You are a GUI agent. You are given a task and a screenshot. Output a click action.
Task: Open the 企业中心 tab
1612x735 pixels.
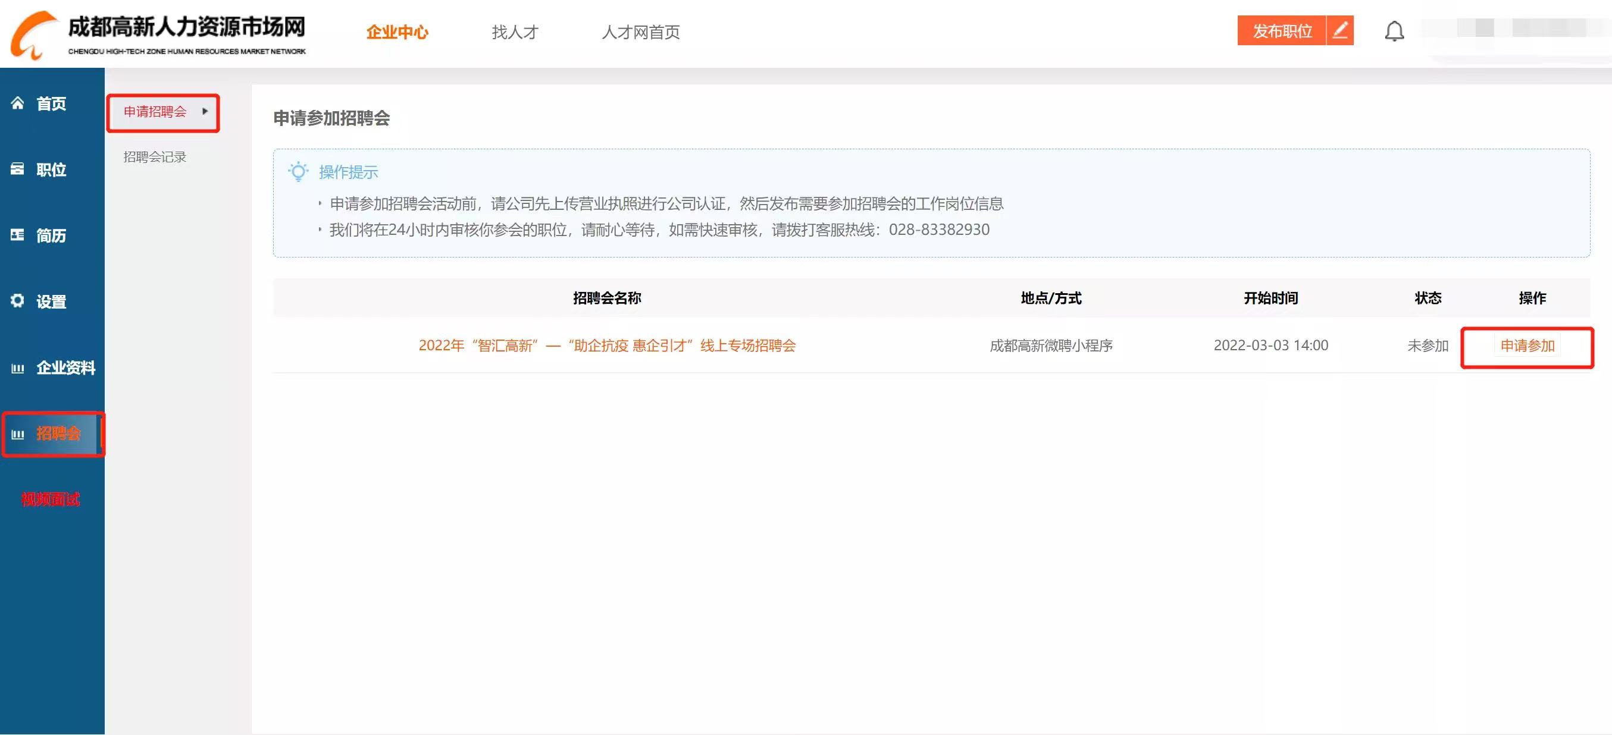click(397, 32)
